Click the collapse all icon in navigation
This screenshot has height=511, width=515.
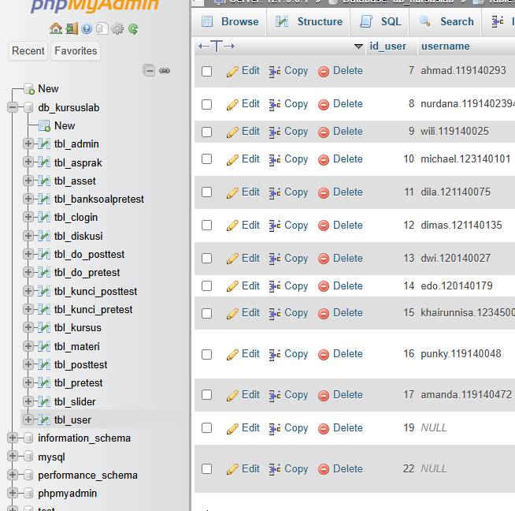[x=150, y=70]
